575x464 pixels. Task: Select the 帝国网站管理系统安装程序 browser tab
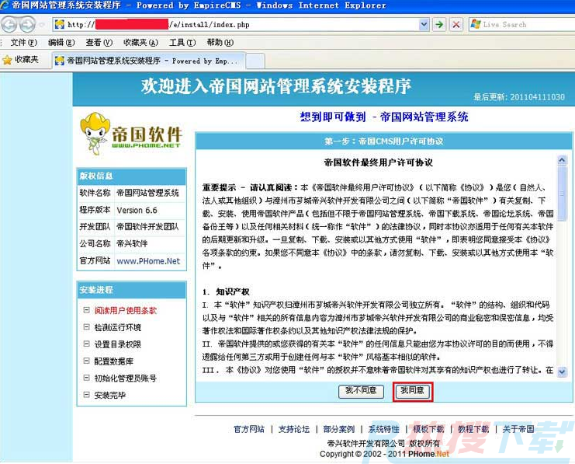(x=148, y=61)
